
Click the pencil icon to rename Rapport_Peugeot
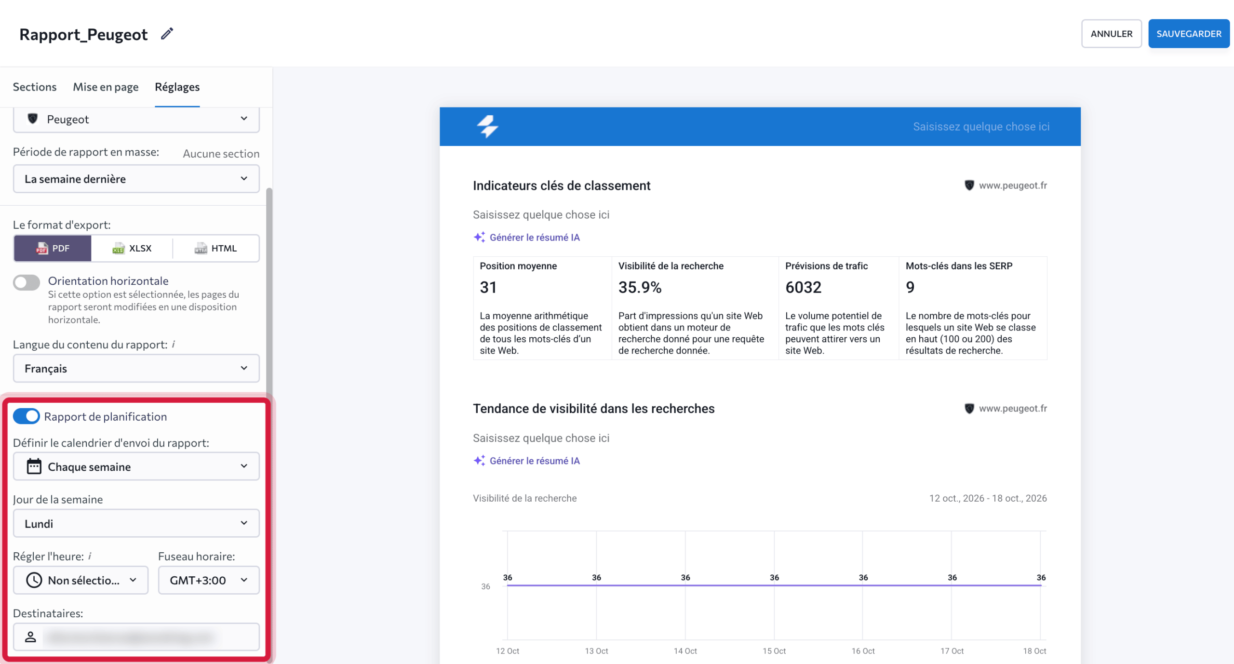(x=167, y=34)
